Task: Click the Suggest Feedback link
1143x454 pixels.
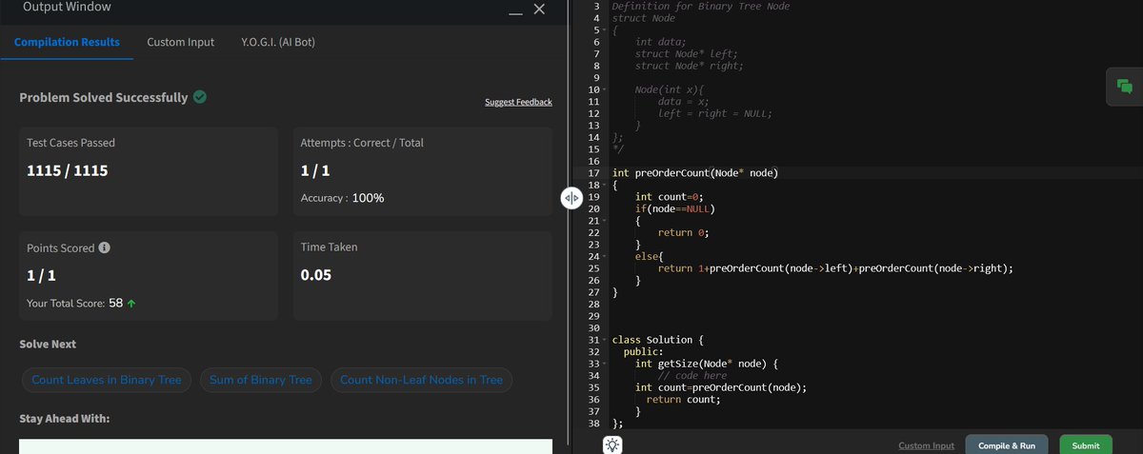Action: (518, 102)
